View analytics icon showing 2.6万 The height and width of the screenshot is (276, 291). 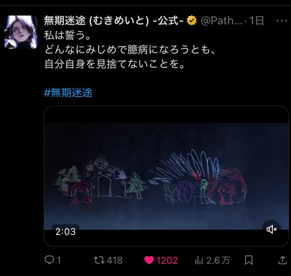[x=199, y=260]
